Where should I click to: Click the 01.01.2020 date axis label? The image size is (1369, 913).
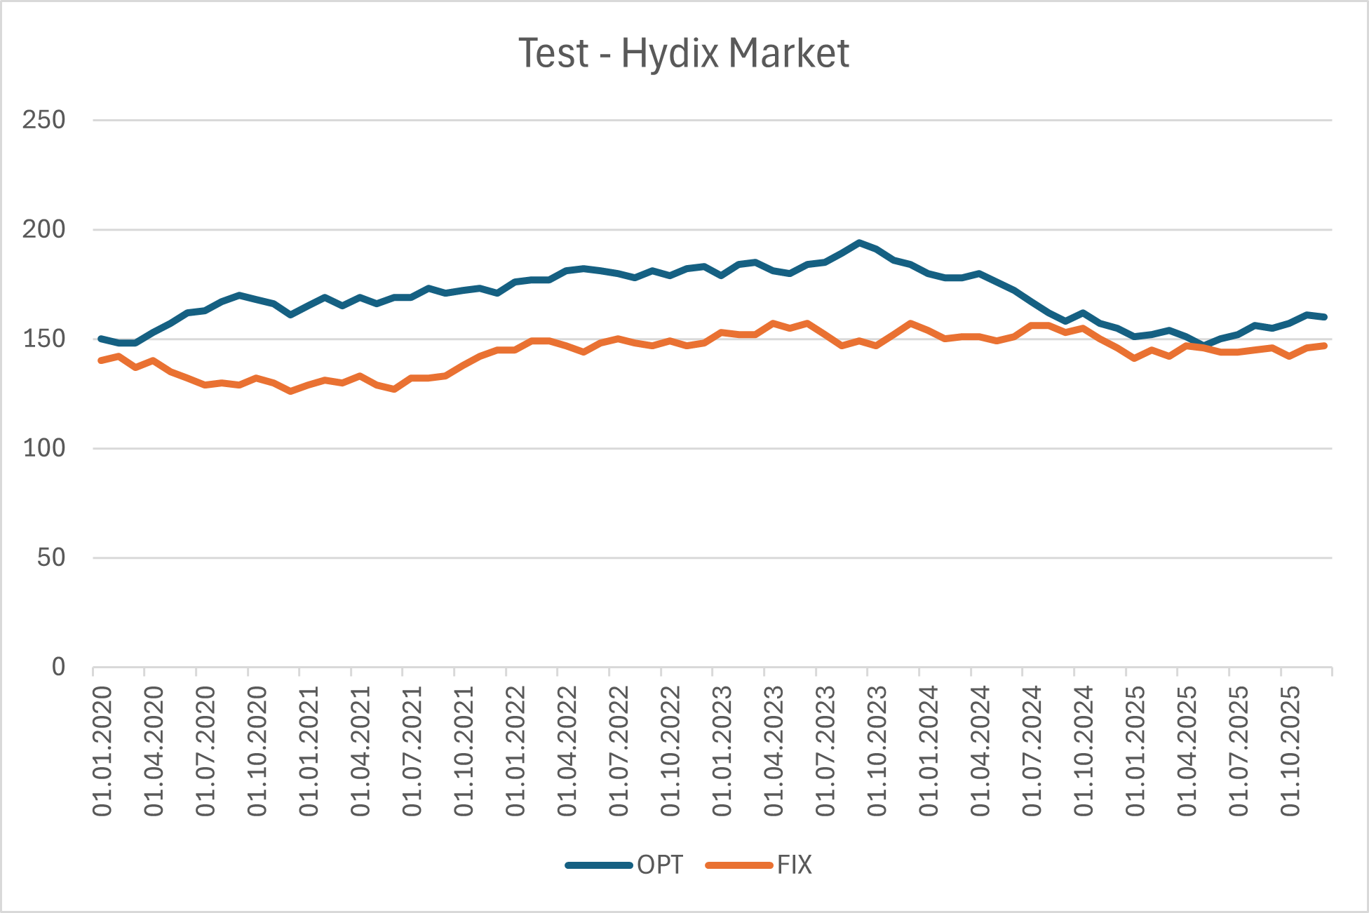pyautogui.click(x=102, y=751)
